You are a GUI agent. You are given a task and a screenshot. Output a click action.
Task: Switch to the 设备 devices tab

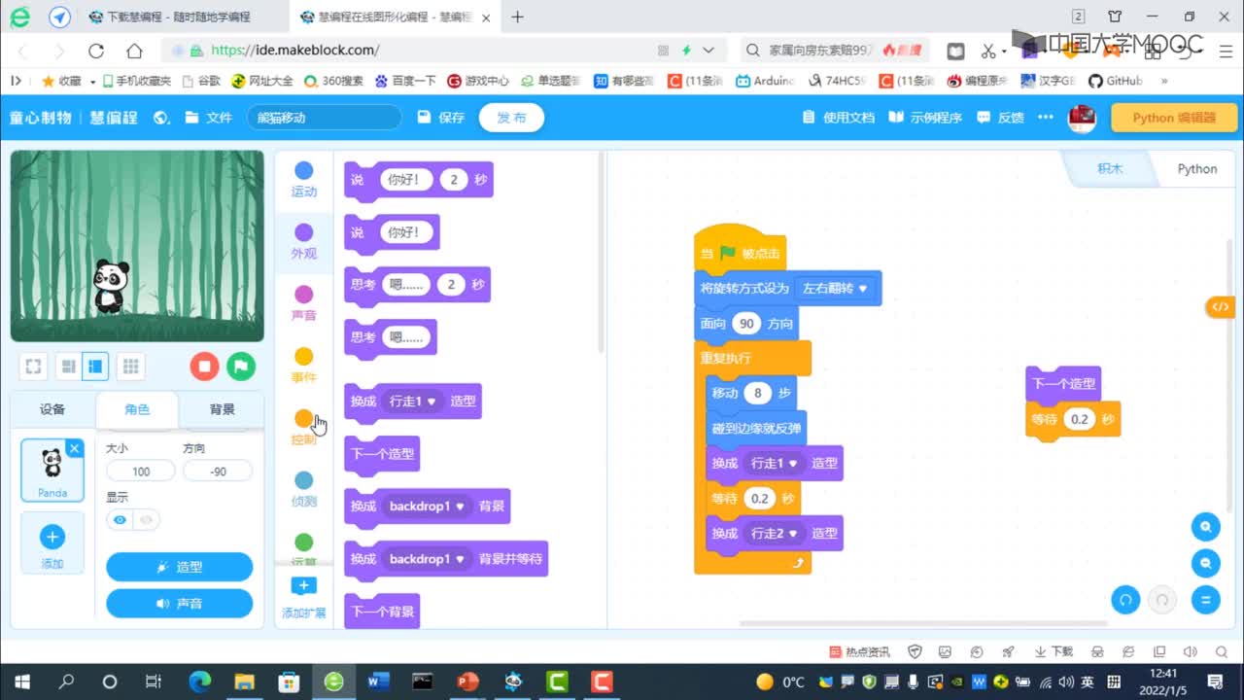coord(52,409)
